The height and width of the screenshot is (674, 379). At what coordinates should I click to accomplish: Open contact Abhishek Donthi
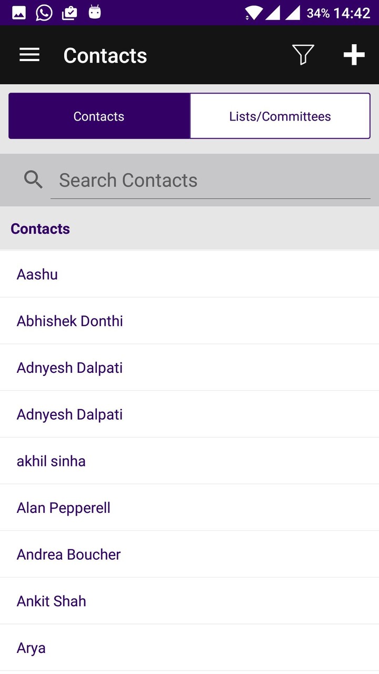pyautogui.click(x=189, y=321)
